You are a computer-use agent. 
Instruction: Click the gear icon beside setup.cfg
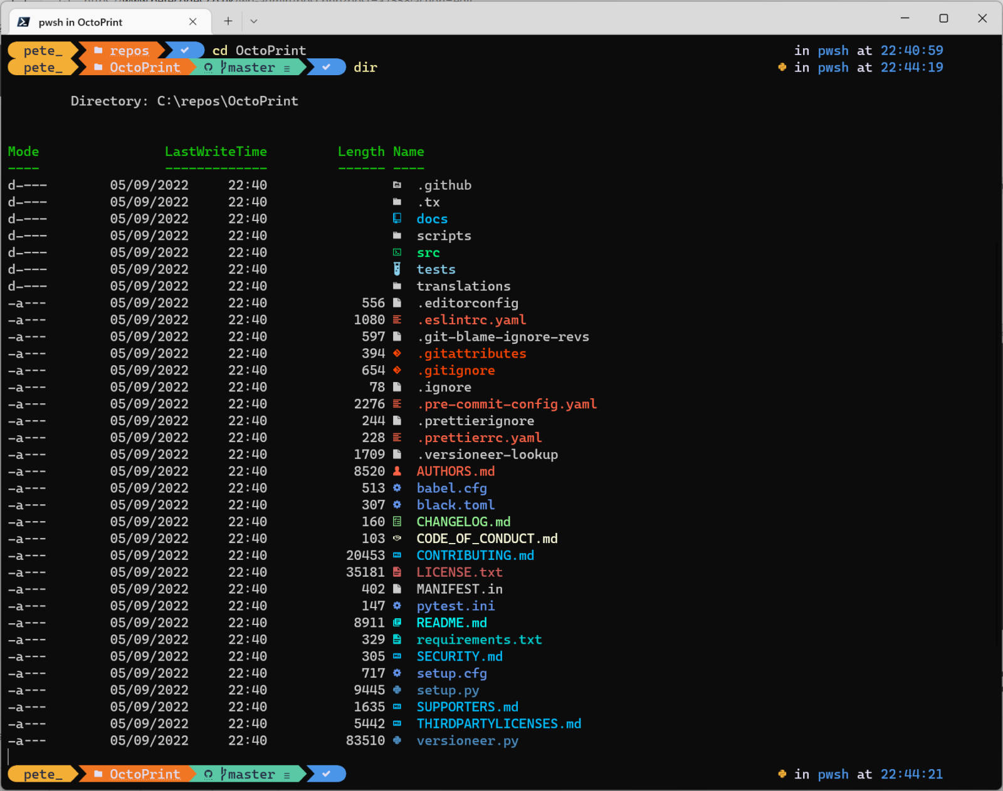pos(397,673)
